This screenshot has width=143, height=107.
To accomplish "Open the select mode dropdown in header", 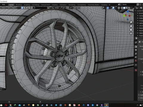I will tap(19, 8).
